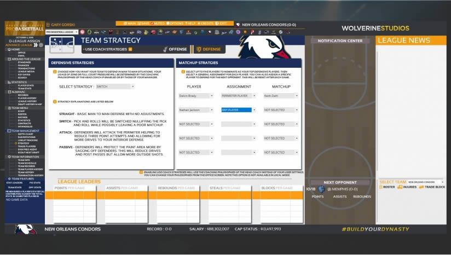Switch to the Offense tab

click(175, 49)
